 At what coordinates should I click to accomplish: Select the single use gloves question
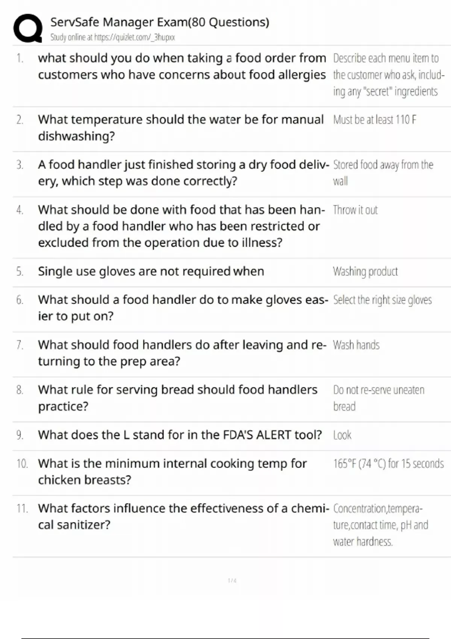pyautogui.click(x=151, y=271)
